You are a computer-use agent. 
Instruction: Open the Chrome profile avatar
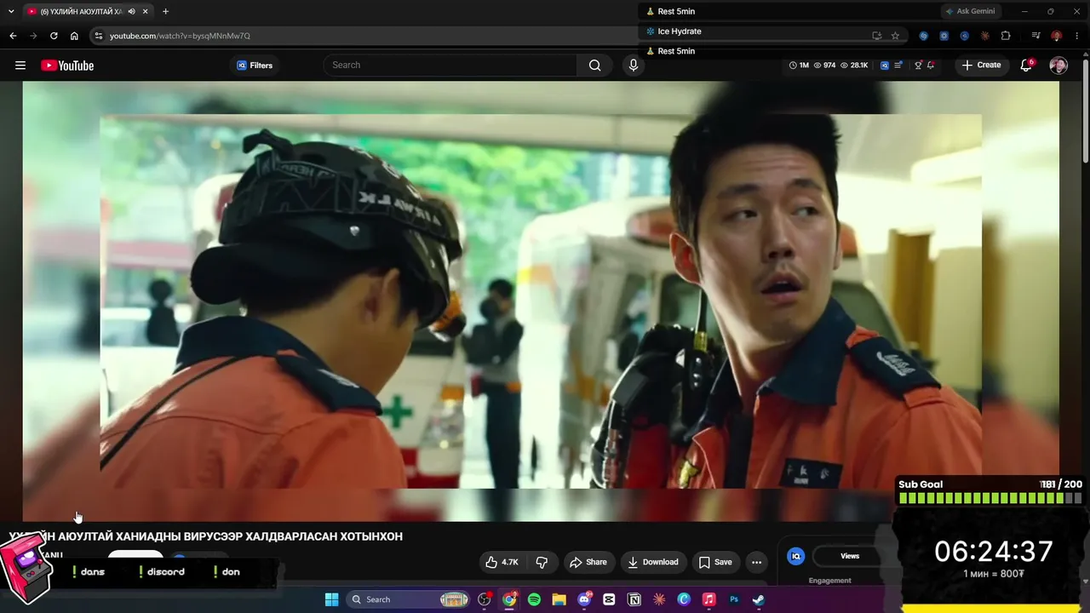tap(1056, 36)
